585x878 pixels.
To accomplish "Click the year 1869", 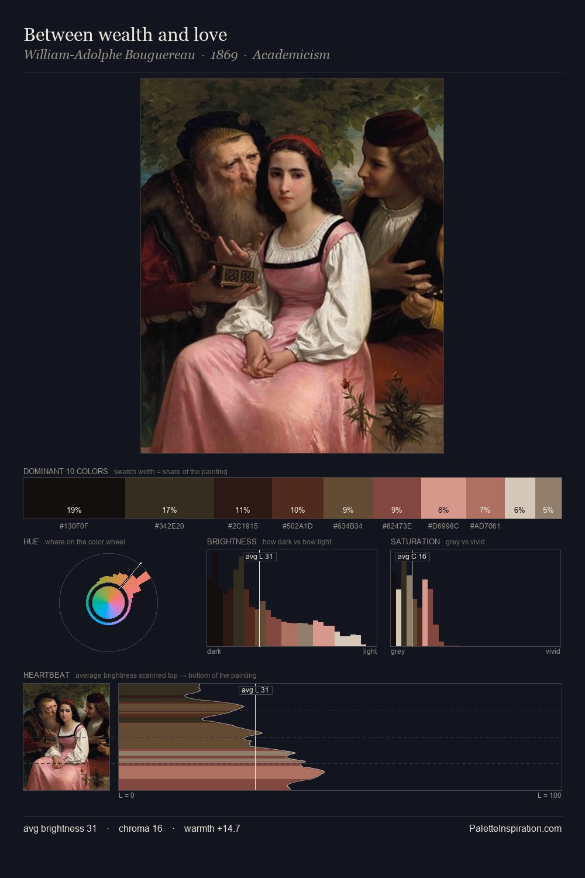I will click(x=224, y=55).
